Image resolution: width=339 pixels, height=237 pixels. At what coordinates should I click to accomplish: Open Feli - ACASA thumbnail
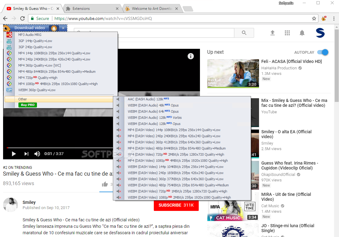tap(233, 74)
